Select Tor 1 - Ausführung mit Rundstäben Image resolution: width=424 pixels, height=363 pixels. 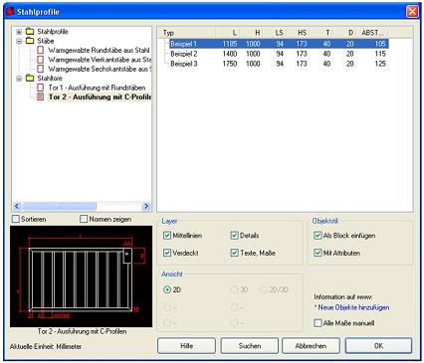click(x=97, y=88)
